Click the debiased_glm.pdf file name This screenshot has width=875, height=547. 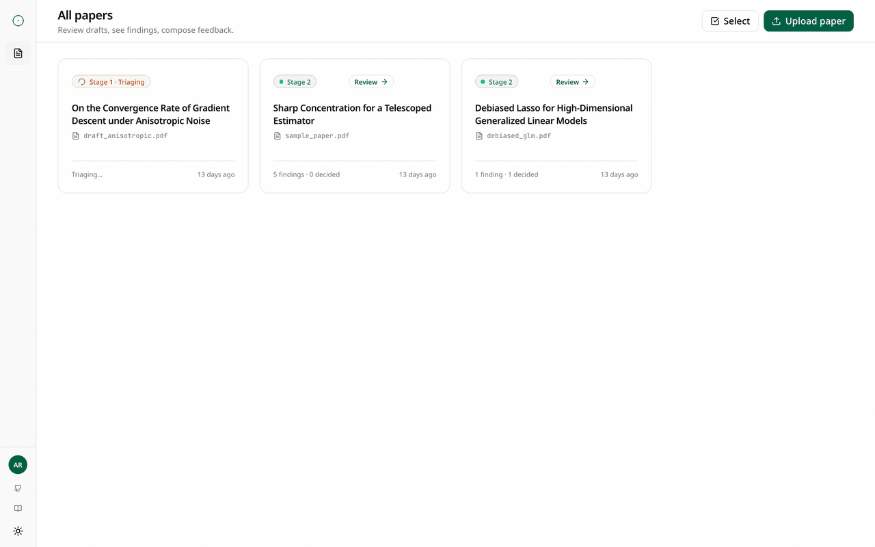[x=519, y=136]
